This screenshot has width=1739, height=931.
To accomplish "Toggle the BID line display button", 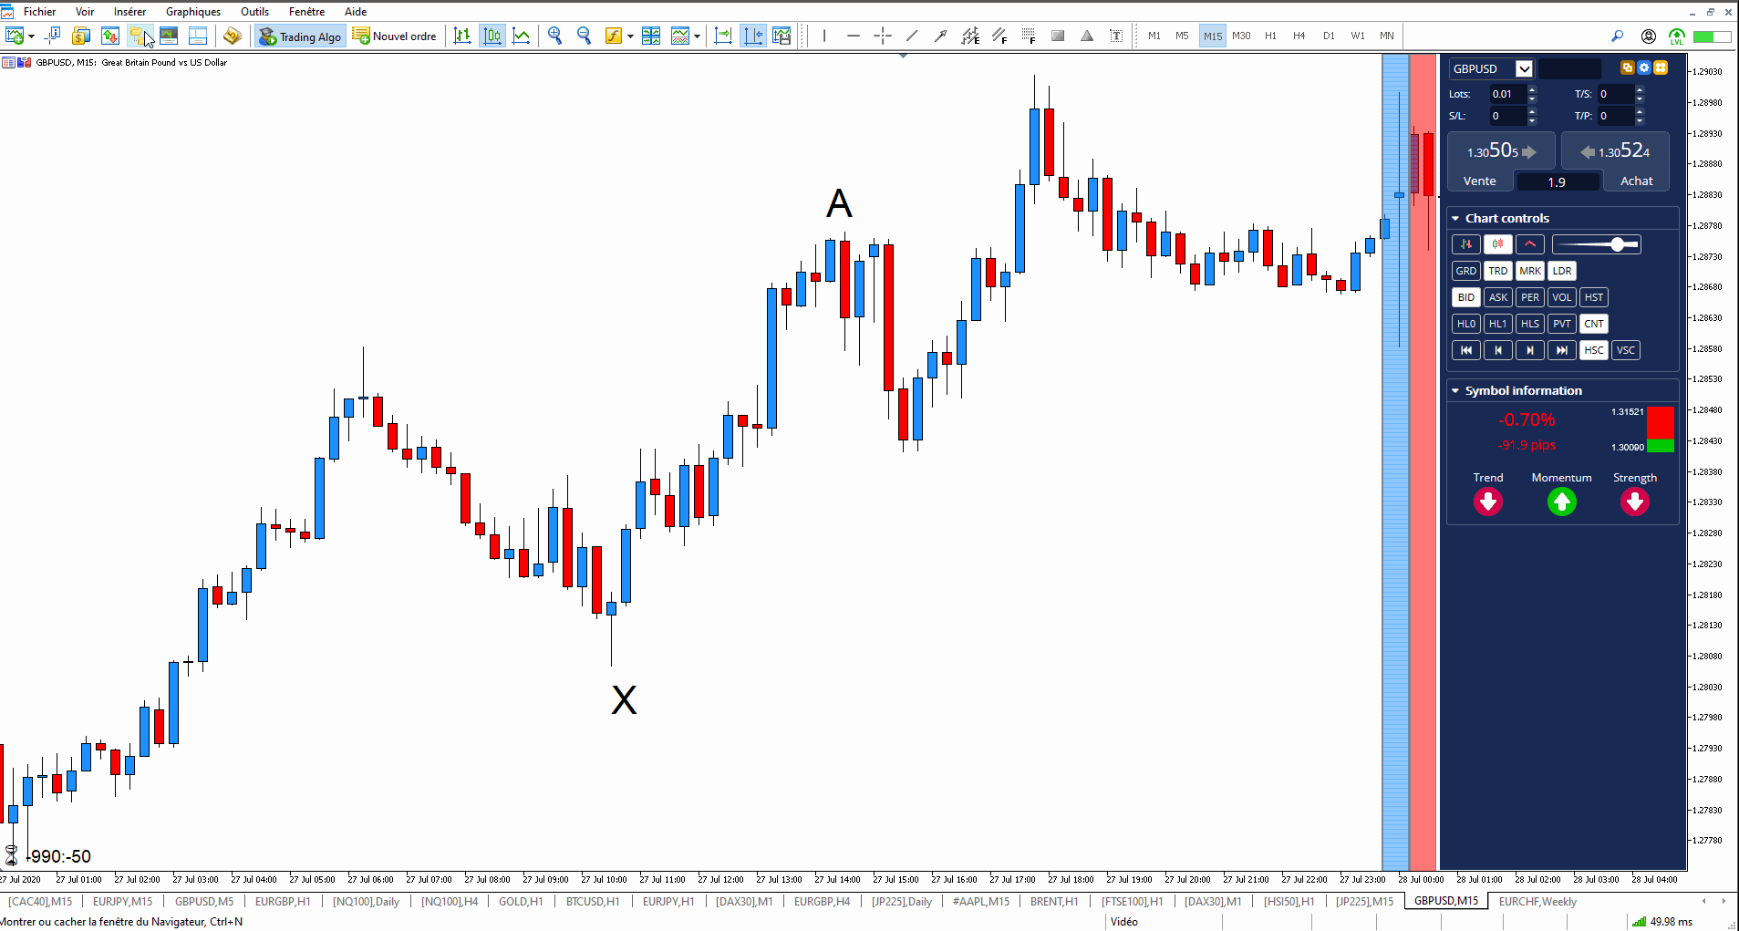I will coord(1465,296).
